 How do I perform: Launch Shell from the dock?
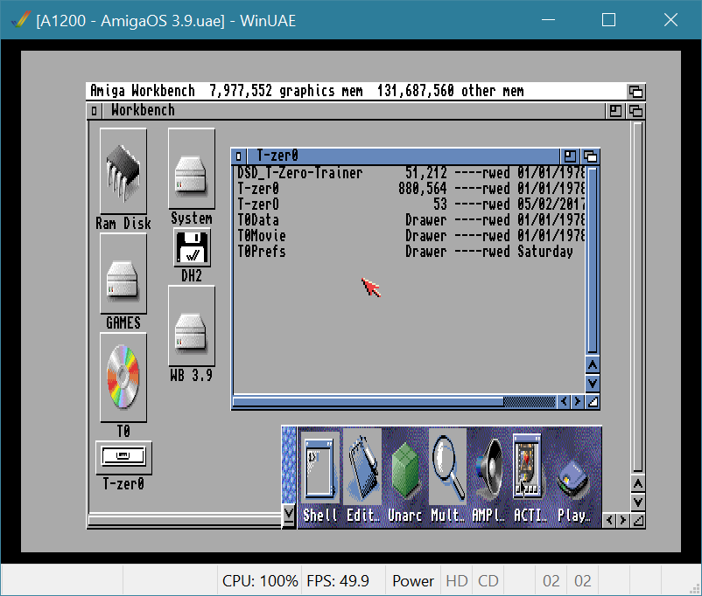319,469
